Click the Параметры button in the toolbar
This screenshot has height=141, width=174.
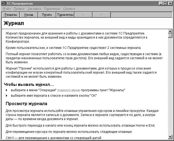pyautogui.click(x=65, y=15)
